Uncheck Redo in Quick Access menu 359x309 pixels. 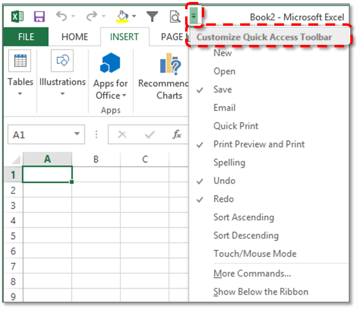click(269, 199)
